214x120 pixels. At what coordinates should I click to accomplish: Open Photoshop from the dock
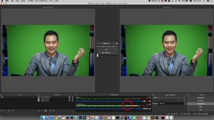click(x=84, y=118)
